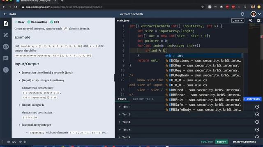Select the main.java file tab
The width and height of the screenshot is (263, 147).
coord(123,20)
